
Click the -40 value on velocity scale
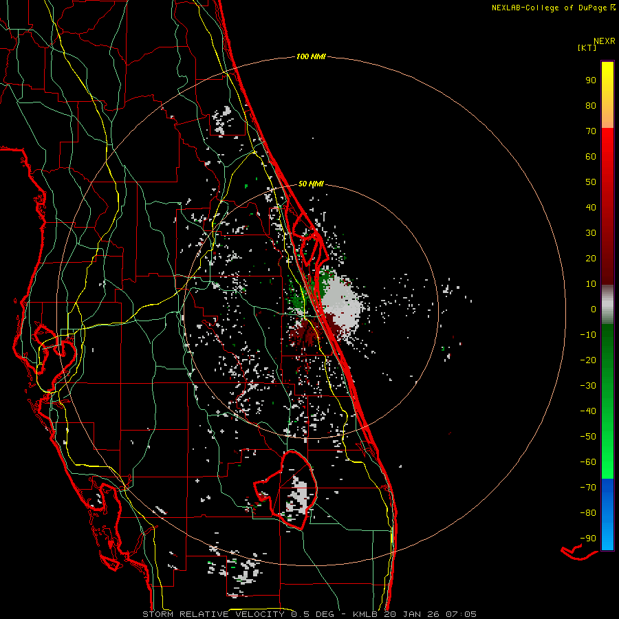(588, 411)
